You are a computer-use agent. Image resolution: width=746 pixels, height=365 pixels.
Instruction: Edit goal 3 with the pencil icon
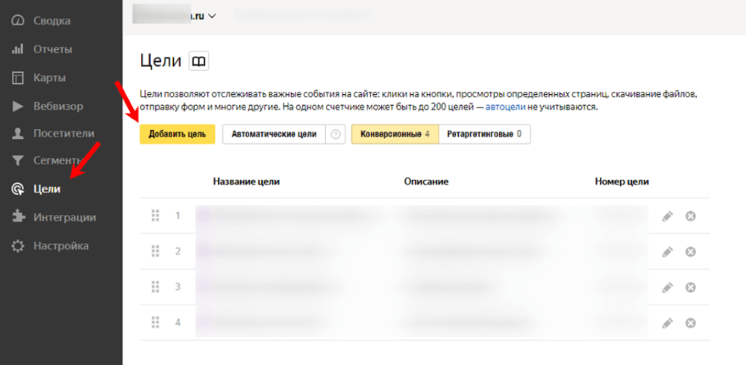pyautogui.click(x=667, y=287)
